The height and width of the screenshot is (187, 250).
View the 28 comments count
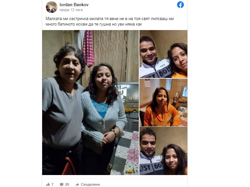(67, 184)
